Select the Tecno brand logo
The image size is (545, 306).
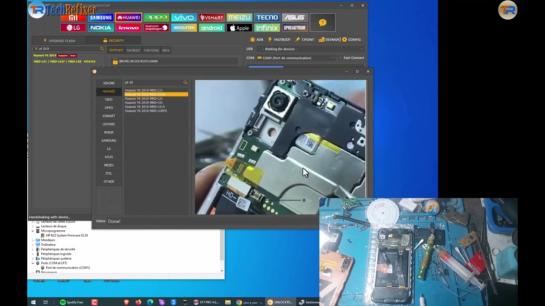tap(267, 17)
